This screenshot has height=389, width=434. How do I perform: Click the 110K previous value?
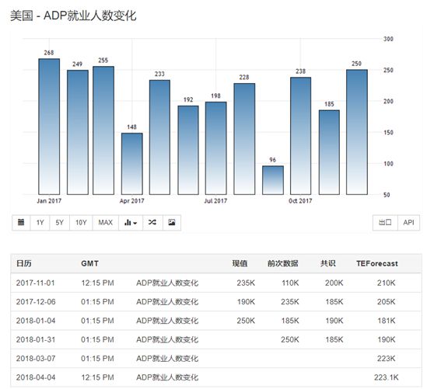(x=290, y=283)
